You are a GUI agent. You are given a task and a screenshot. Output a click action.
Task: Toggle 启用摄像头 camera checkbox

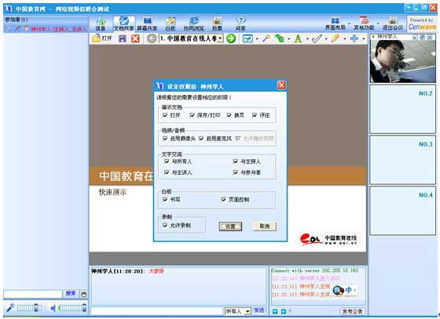click(x=165, y=138)
